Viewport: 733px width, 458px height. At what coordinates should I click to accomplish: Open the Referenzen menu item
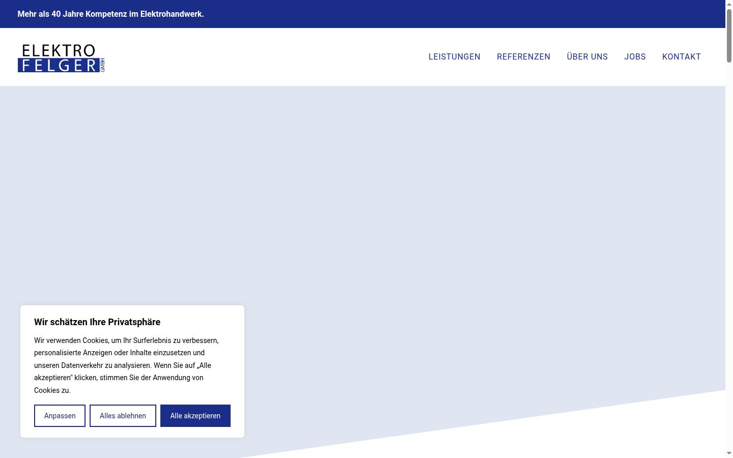[523, 56]
